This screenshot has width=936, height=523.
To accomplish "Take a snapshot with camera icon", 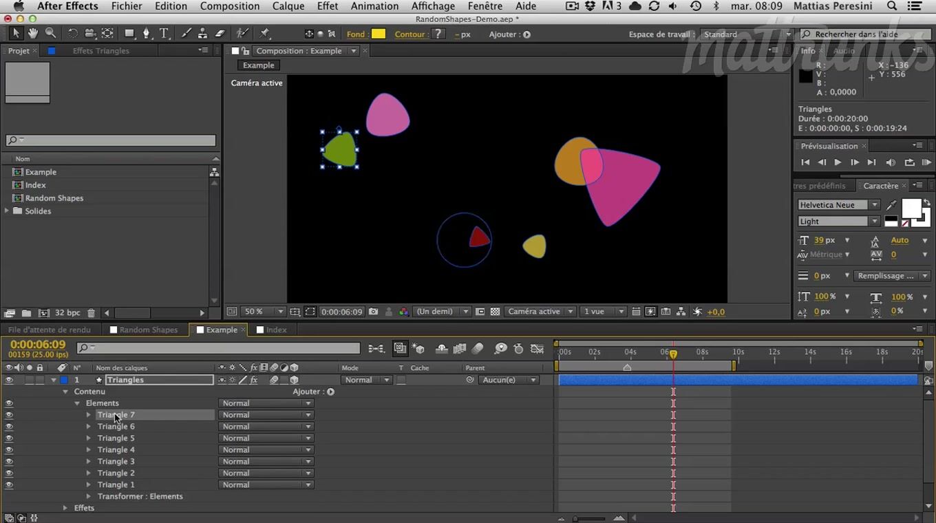I will pos(373,312).
